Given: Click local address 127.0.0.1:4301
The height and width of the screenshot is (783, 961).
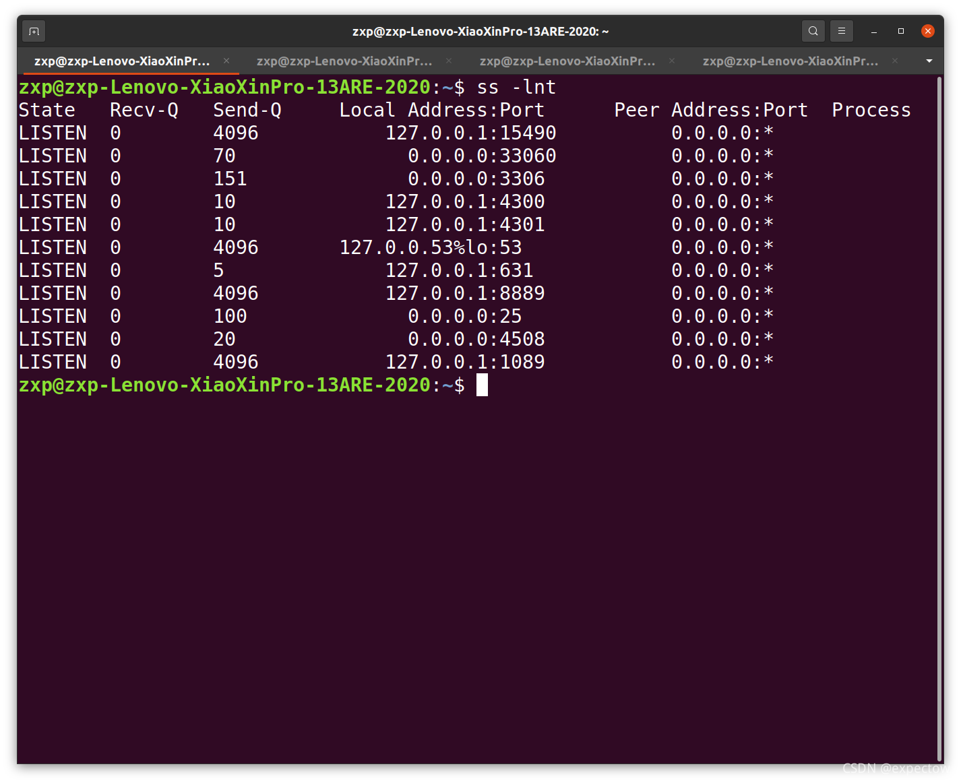Looking at the screenshot, I should [465, 224].
